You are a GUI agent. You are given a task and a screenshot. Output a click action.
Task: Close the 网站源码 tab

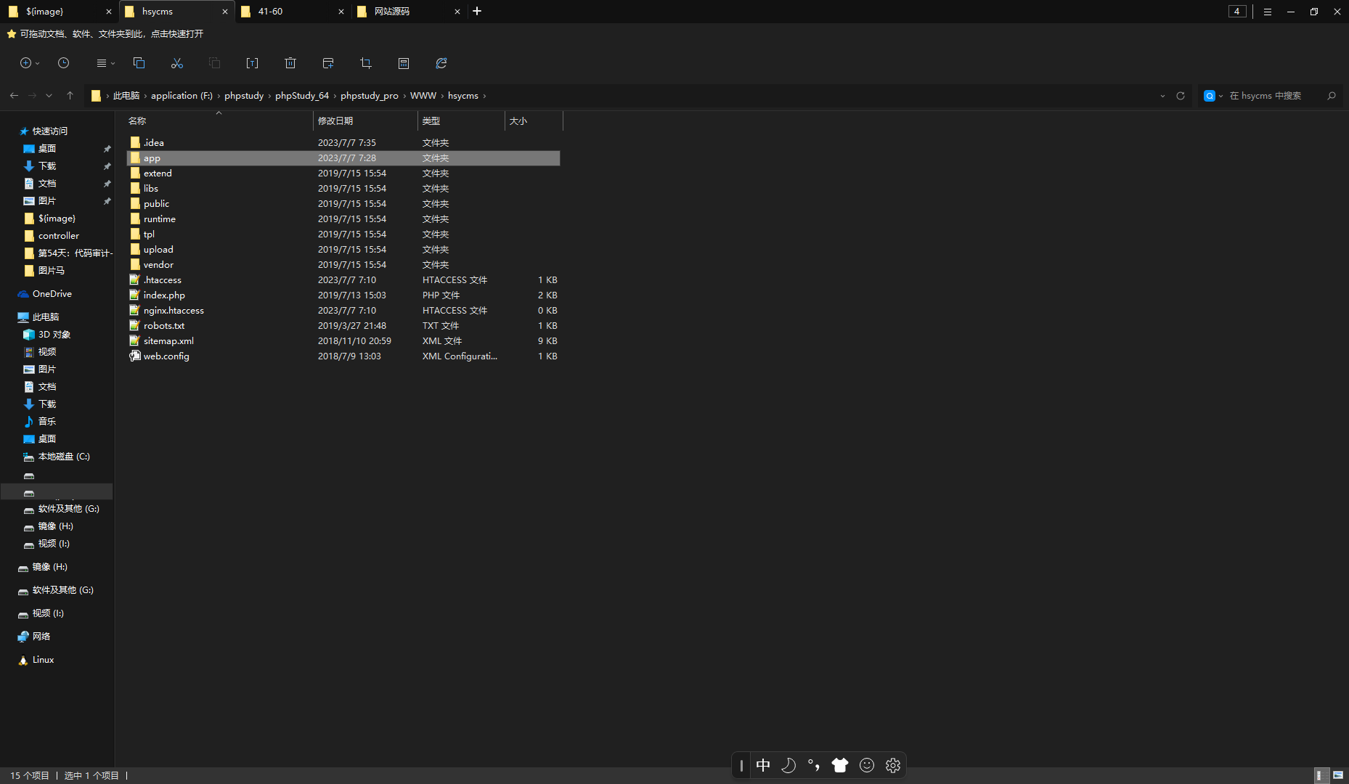(x=457, y=12)
